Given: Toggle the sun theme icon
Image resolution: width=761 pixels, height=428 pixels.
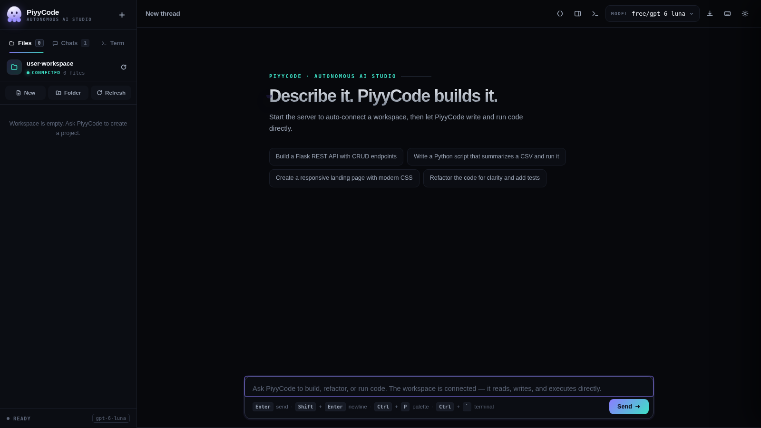Looking at the screenshot, I should point(745,14).
